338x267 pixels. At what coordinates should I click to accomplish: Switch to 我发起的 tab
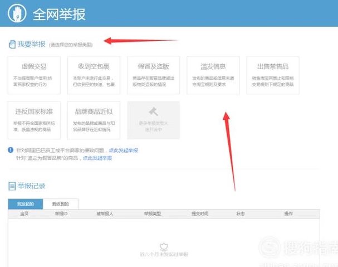coord(26,204)
